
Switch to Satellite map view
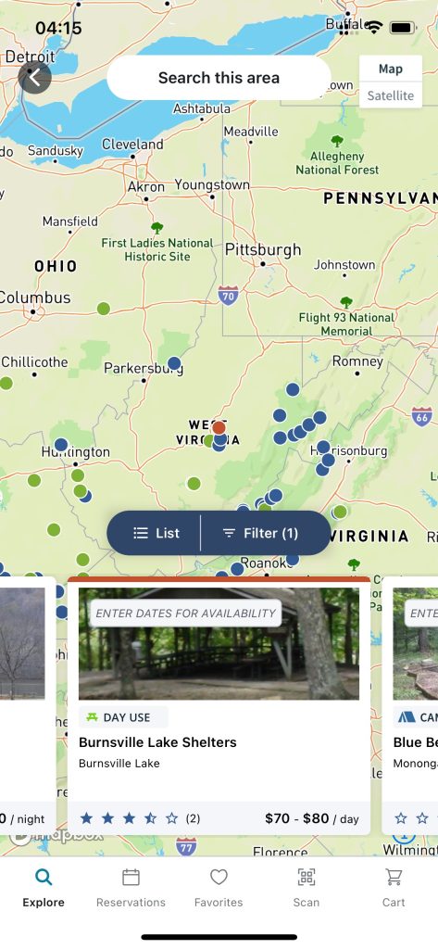(x=391, y=95)
